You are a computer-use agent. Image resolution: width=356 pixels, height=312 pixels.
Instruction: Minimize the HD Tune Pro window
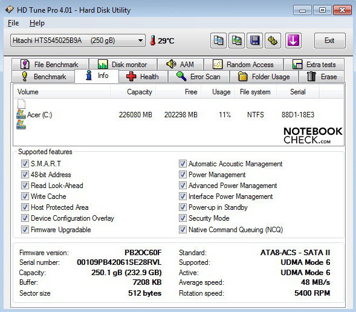(x=302, y=10)
